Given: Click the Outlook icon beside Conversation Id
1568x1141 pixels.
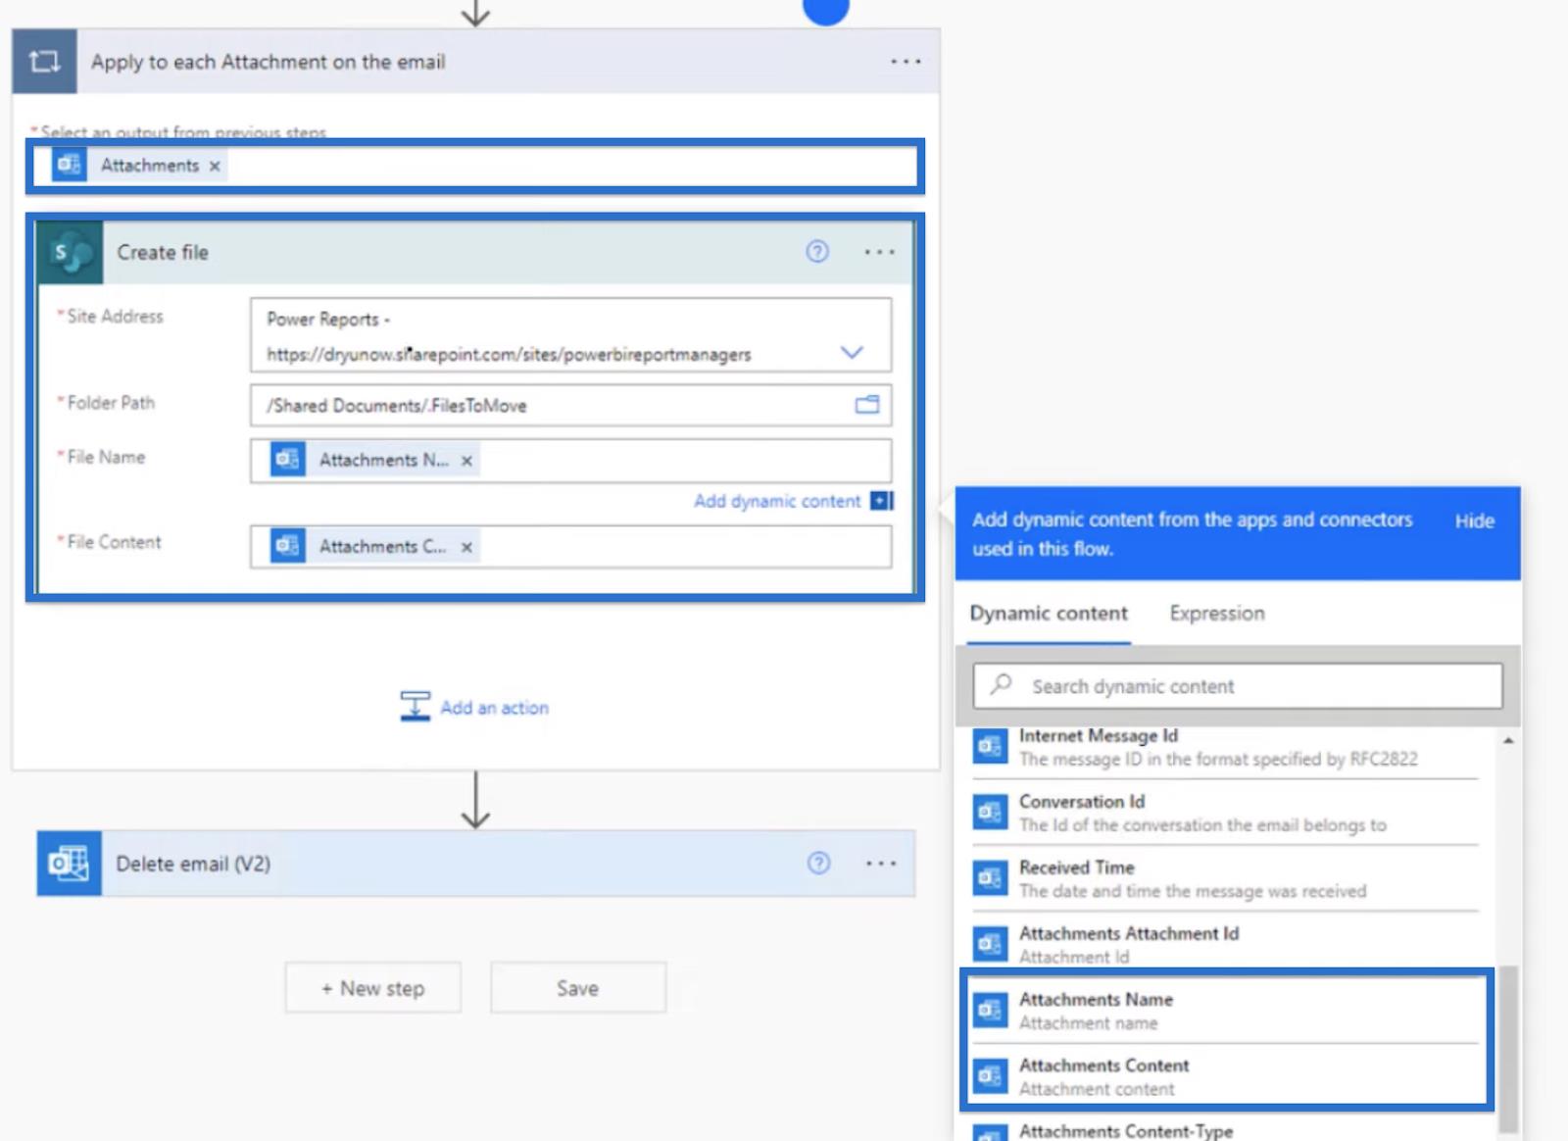Looking at the screenshot, I should pos(990,812).
